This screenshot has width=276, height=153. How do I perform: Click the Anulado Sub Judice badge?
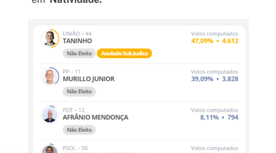pyautogui.click(x=124, y=53)
